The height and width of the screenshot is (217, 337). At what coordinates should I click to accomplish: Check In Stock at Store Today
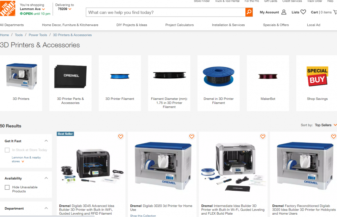(x=7, y=150)
